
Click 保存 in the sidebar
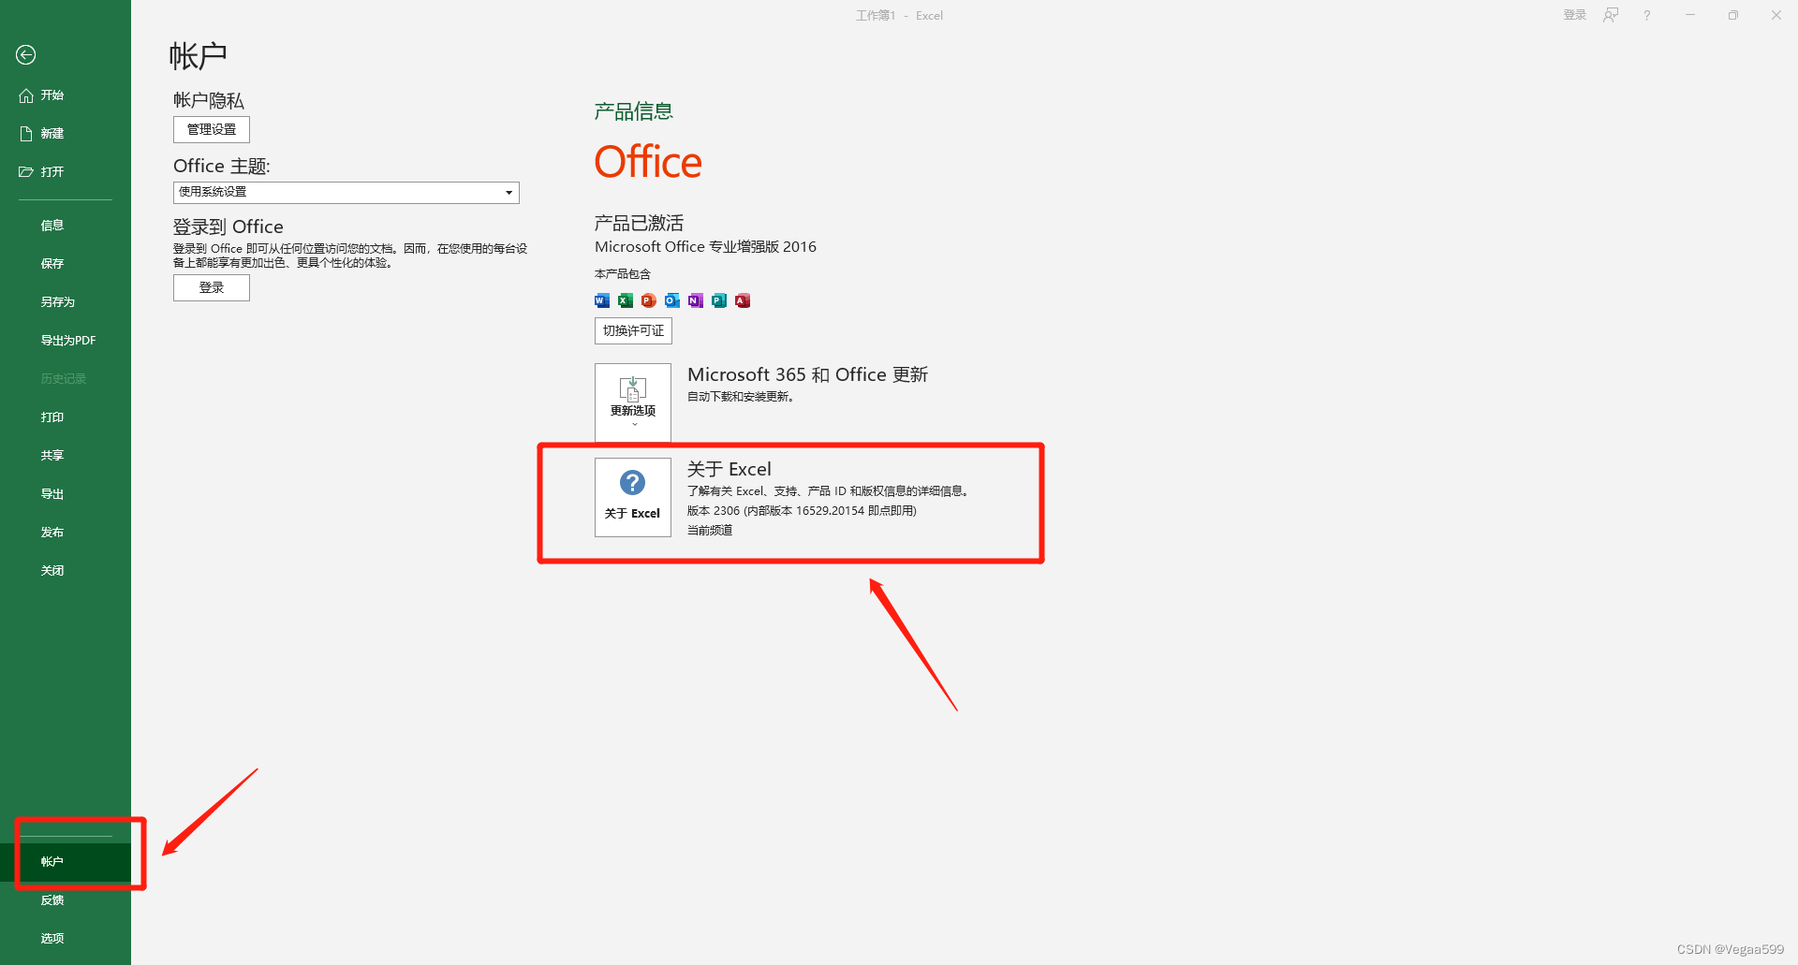(x=66, y=264)
